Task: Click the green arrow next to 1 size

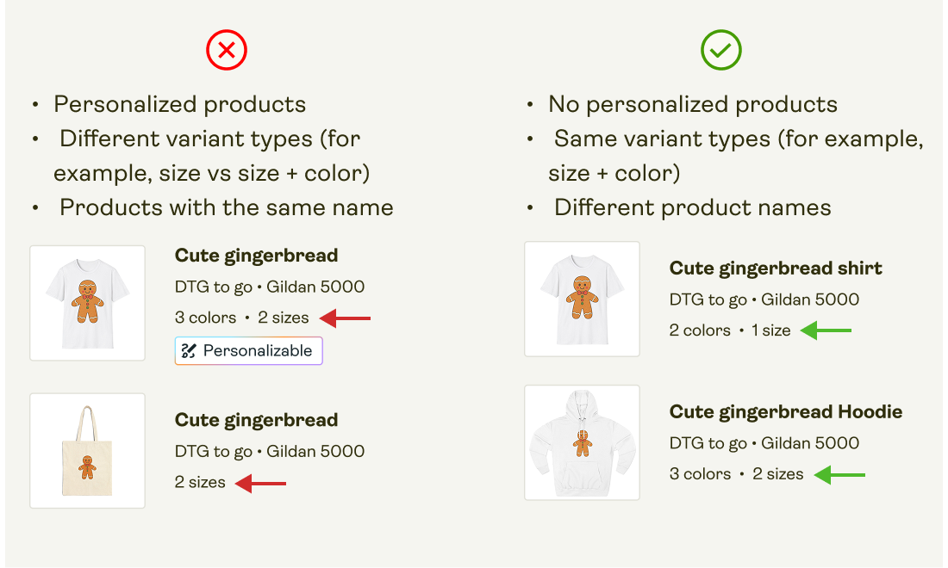Action: pyautogui.click(x=826, y=330)
